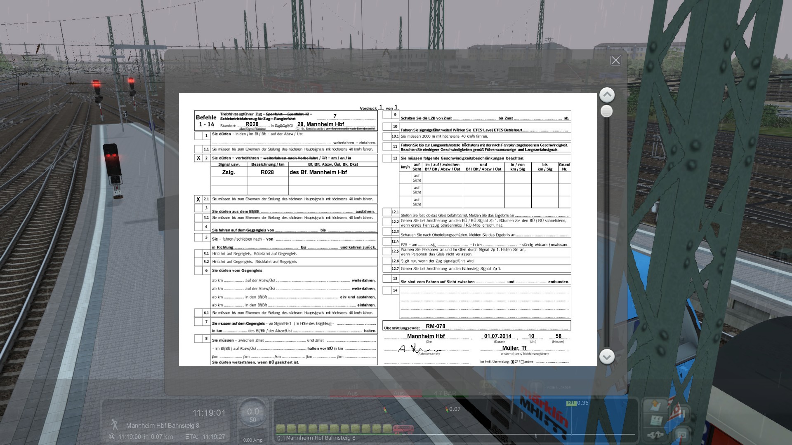This screenshot has width=792, height=445.
Task: Click the Mannheim Hbf Bahnsteig 8 destination text
Action: click(163, 425)
